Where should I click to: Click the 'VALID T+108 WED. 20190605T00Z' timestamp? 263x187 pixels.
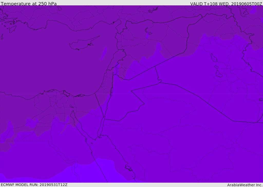226,4
